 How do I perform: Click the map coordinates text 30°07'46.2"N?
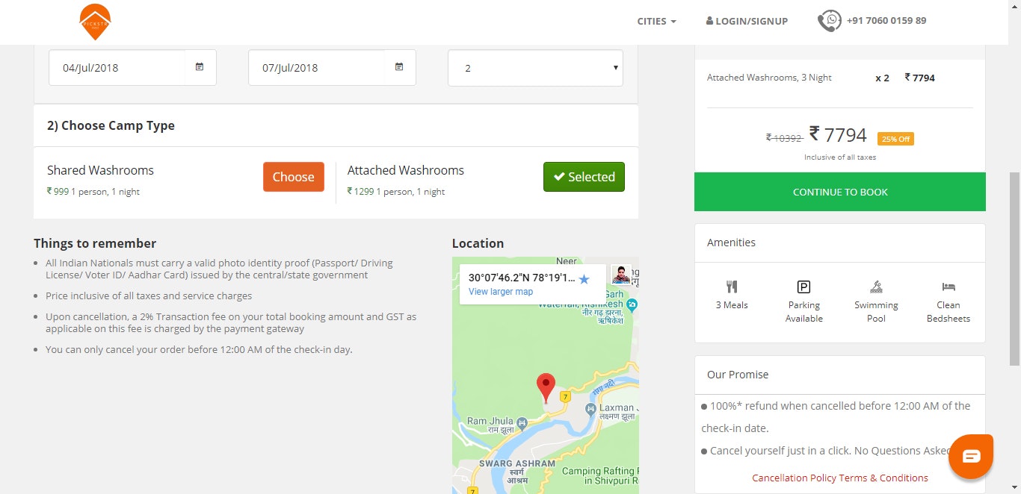(x=522, y=278)
